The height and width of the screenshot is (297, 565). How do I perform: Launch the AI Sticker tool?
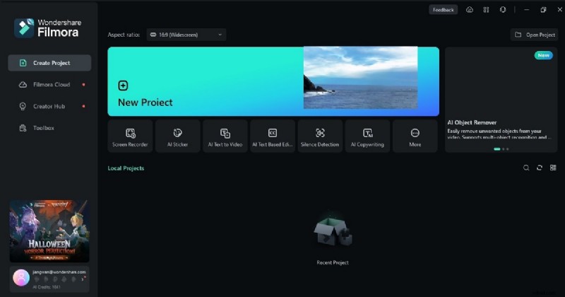pyautogui.click(x=177, y=136)
